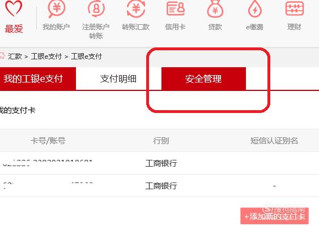Click the 卡号/账号 column header
Viewport: 319px width, 235px height.
48,141
